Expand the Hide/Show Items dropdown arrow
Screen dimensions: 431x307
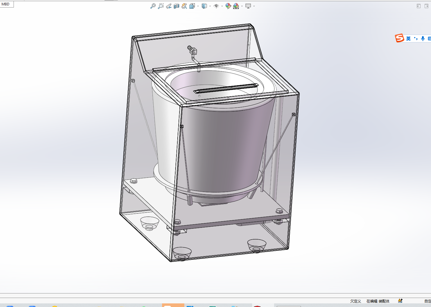click(x=222, y=6)
